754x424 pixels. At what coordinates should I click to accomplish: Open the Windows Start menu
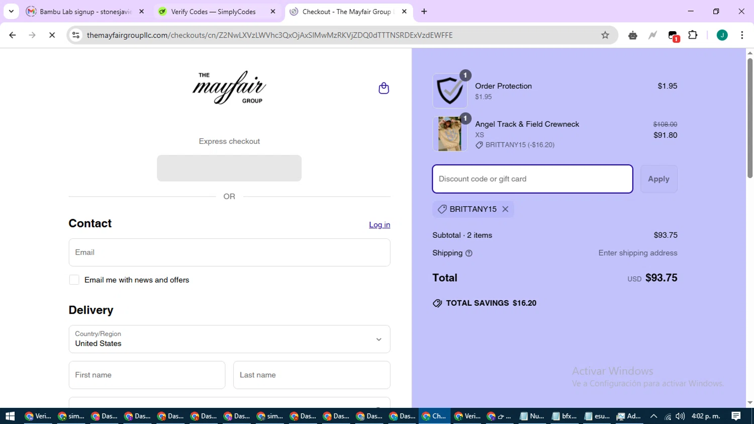[10, 416]
